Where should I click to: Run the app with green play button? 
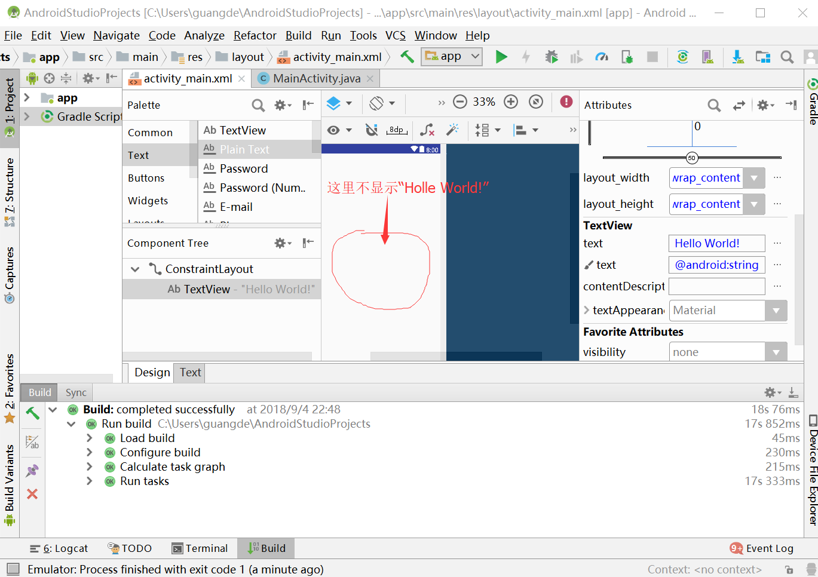[501, 57]
